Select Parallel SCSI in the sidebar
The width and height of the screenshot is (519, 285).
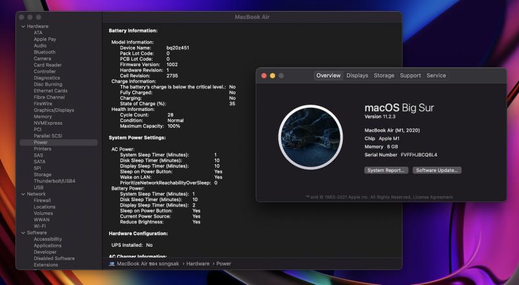[x=48, y=136]
